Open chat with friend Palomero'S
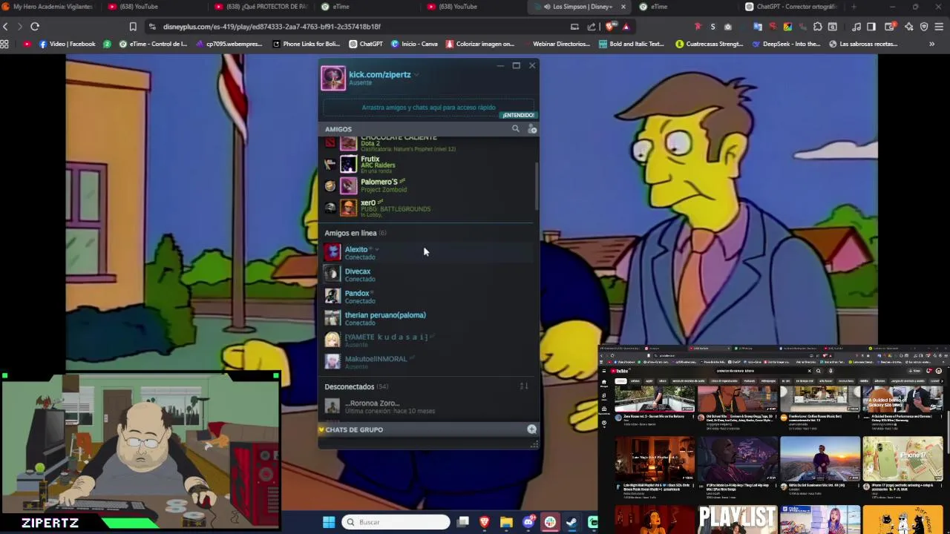Image resolution: width=950 pixels, height=534 pixels. [427, 185]
